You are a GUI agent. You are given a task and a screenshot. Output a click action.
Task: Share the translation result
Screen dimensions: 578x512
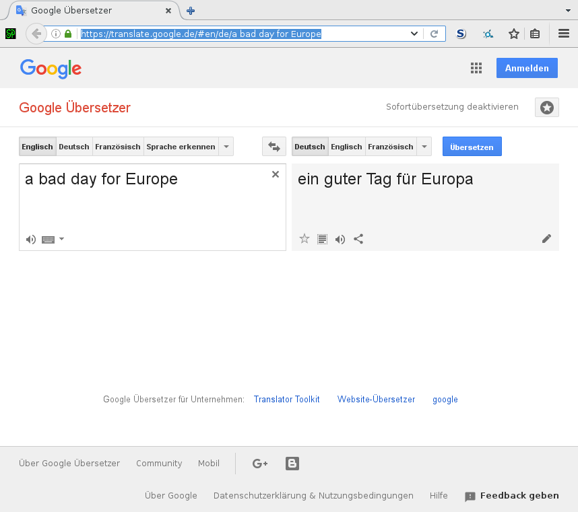(x=358, y=239)
